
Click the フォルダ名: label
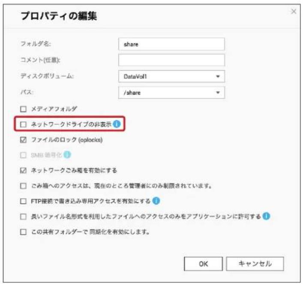click(36, 44)
